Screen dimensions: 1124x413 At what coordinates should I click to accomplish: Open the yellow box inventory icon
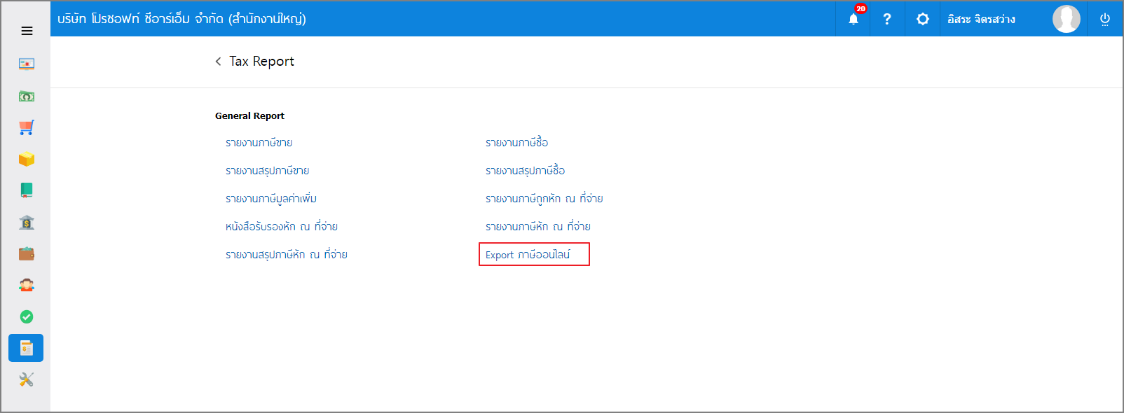(27, 159)
